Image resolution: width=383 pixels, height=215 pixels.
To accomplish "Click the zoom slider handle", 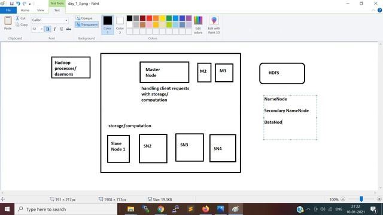I will [361, 199].
